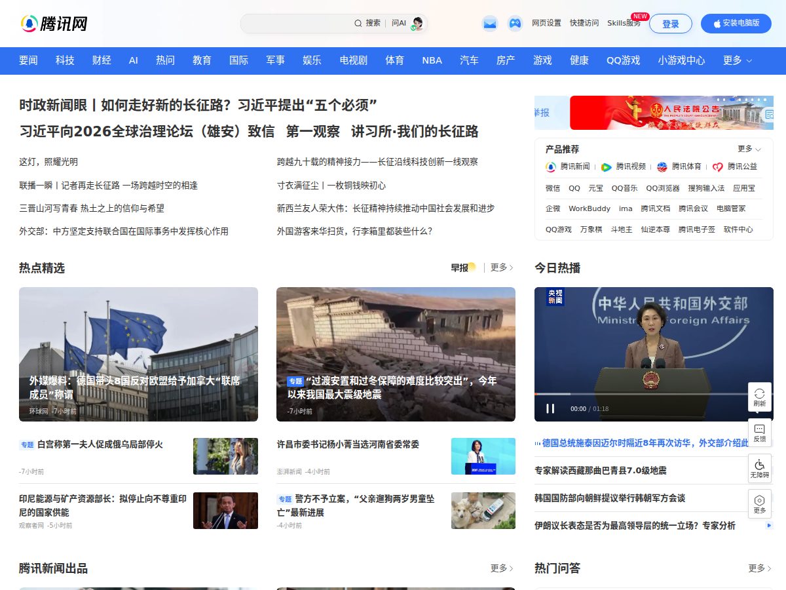The image size is (786, 590).
Task: Open the QQ音乐 product link
Action: [624, 188]
